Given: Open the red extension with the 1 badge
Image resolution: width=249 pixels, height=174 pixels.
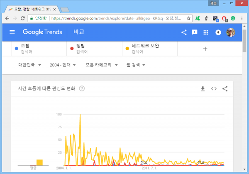Looking at the screenshot, I should 225,19.
